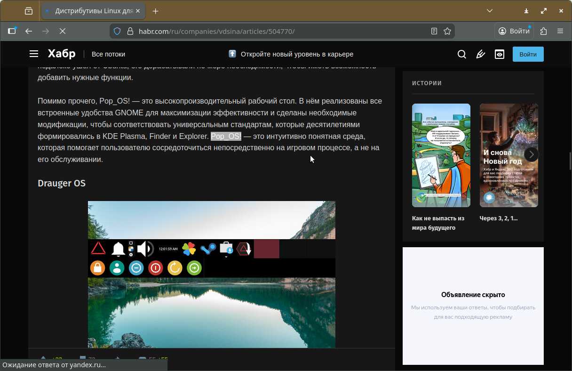Show site security lock info
572x371 pixels.
click(x=130, y=31)
